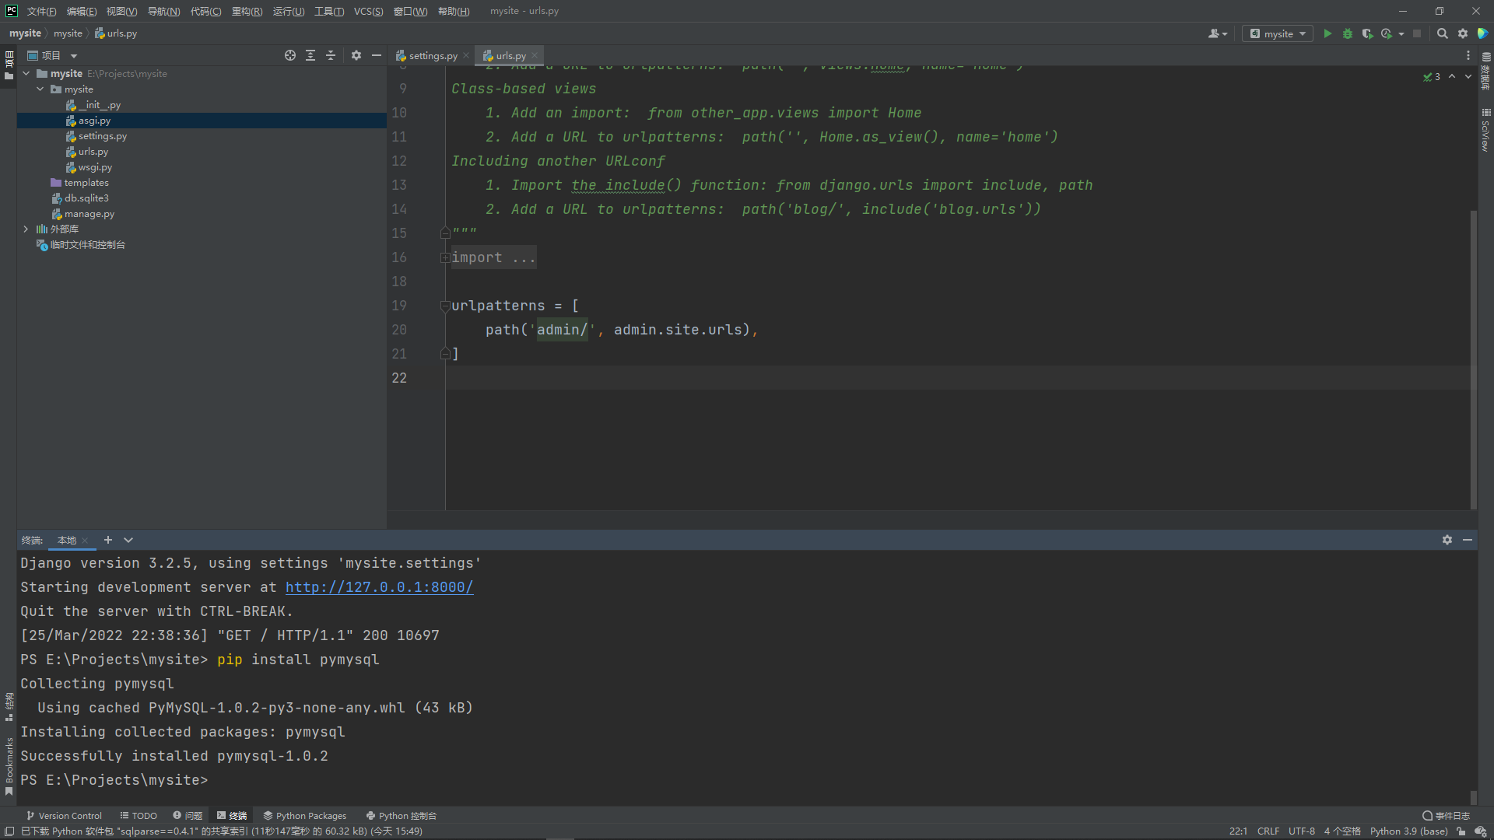This screenshot has height=840, width=1494.
Task: Run mysite with coverage
Action: [1367, 33]
